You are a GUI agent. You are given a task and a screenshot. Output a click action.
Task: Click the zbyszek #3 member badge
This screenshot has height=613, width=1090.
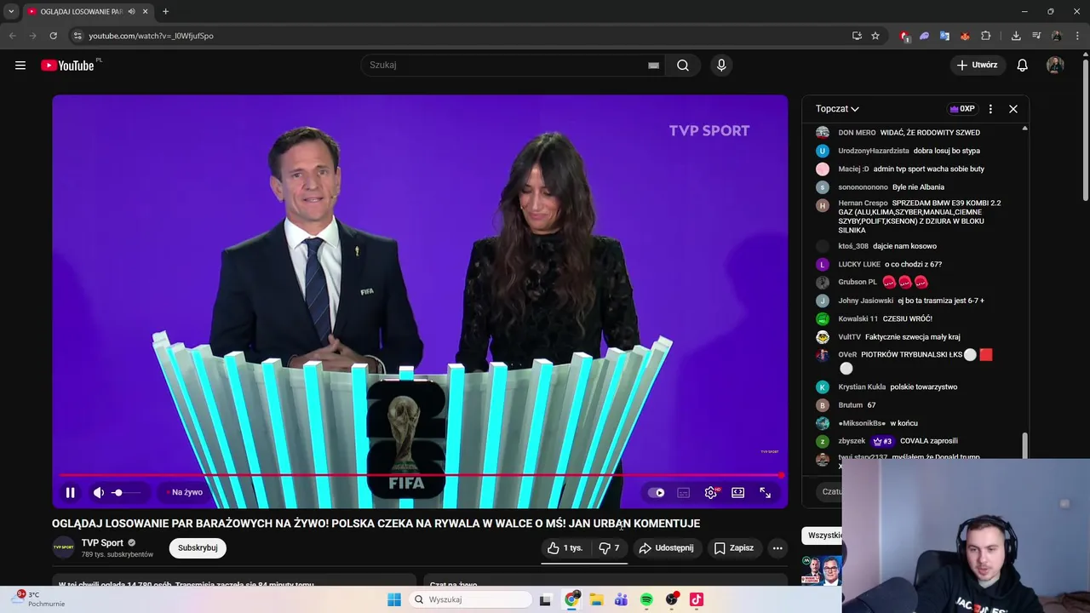point(881,441)
